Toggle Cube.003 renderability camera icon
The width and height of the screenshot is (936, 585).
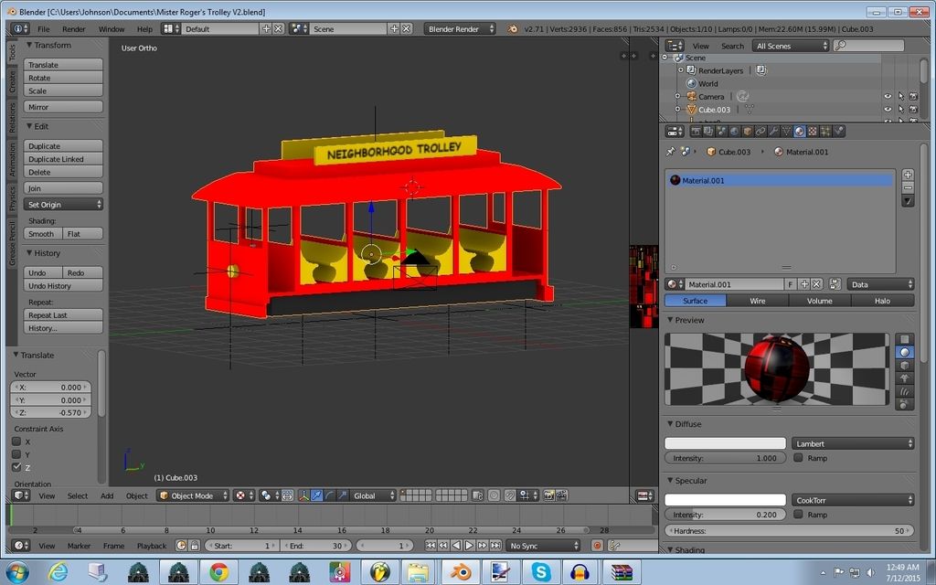tap(913, 110)
